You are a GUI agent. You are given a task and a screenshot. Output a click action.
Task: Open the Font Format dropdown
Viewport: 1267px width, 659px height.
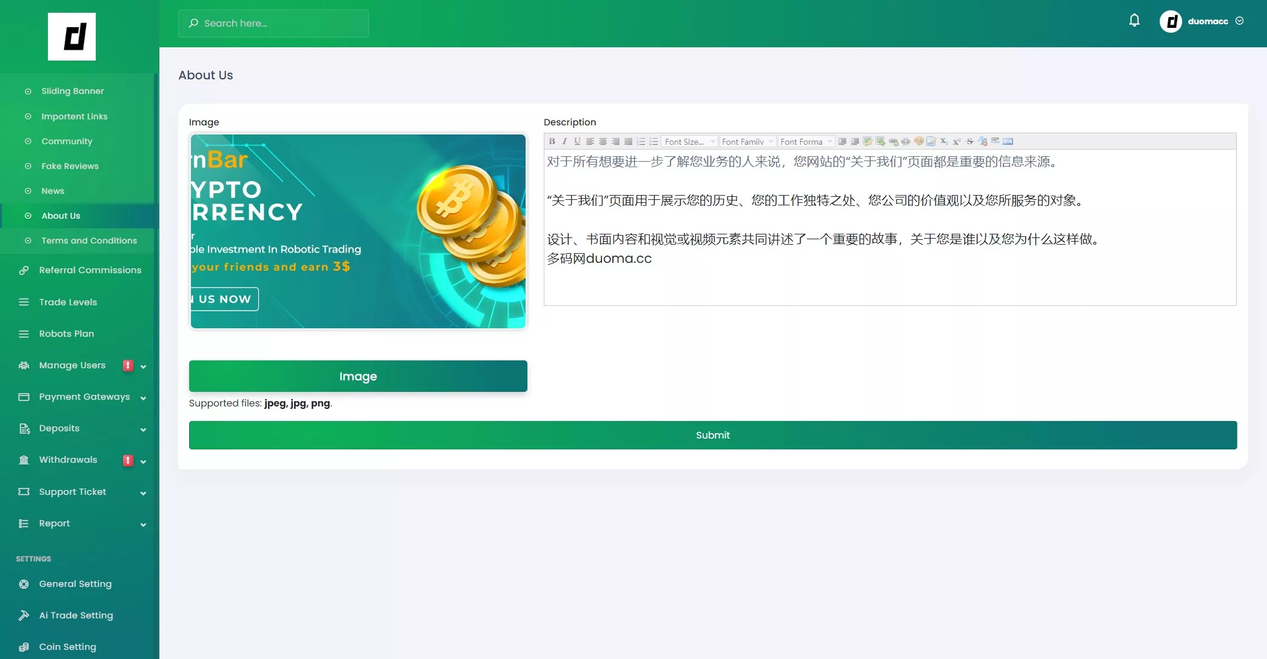pyautogui.click(x=806, y=141)
